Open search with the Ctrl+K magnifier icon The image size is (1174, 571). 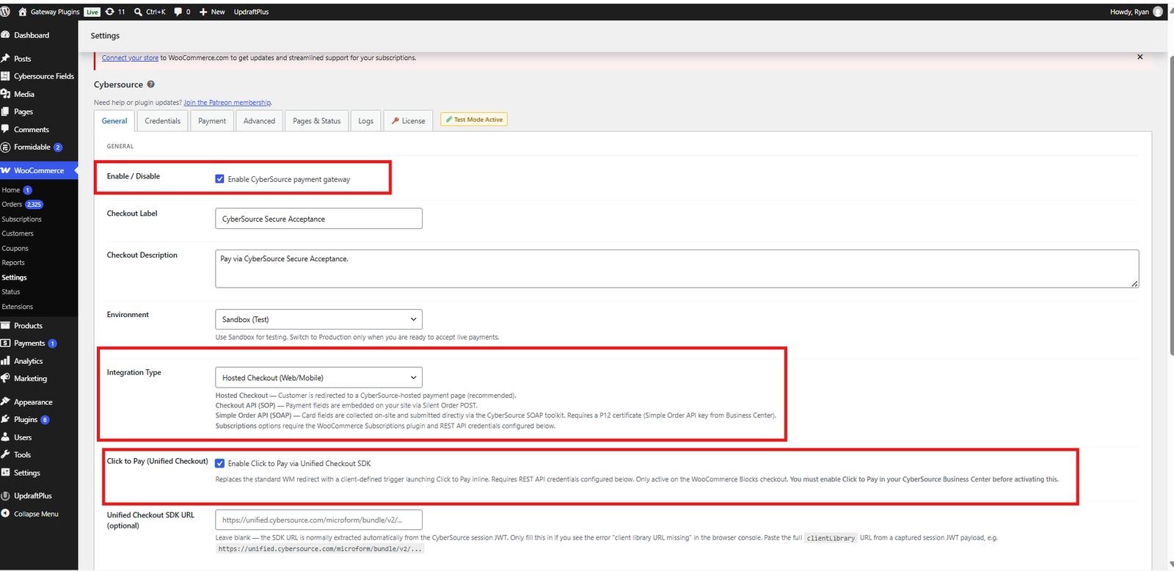(x=138, y=12)
